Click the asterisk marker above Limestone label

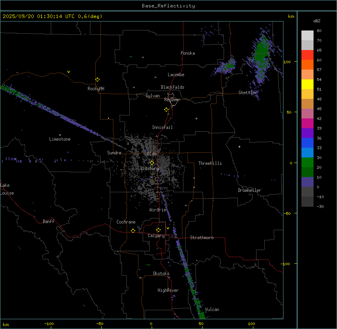click(60, 135)
